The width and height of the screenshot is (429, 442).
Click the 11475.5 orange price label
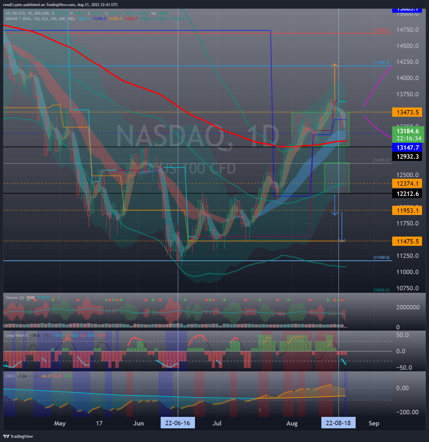[407, 241]
